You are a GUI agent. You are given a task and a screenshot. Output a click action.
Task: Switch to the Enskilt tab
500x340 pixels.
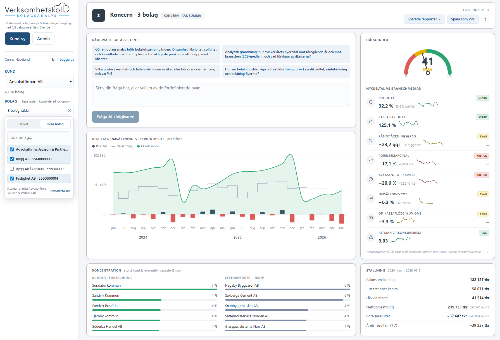point(23,124)
